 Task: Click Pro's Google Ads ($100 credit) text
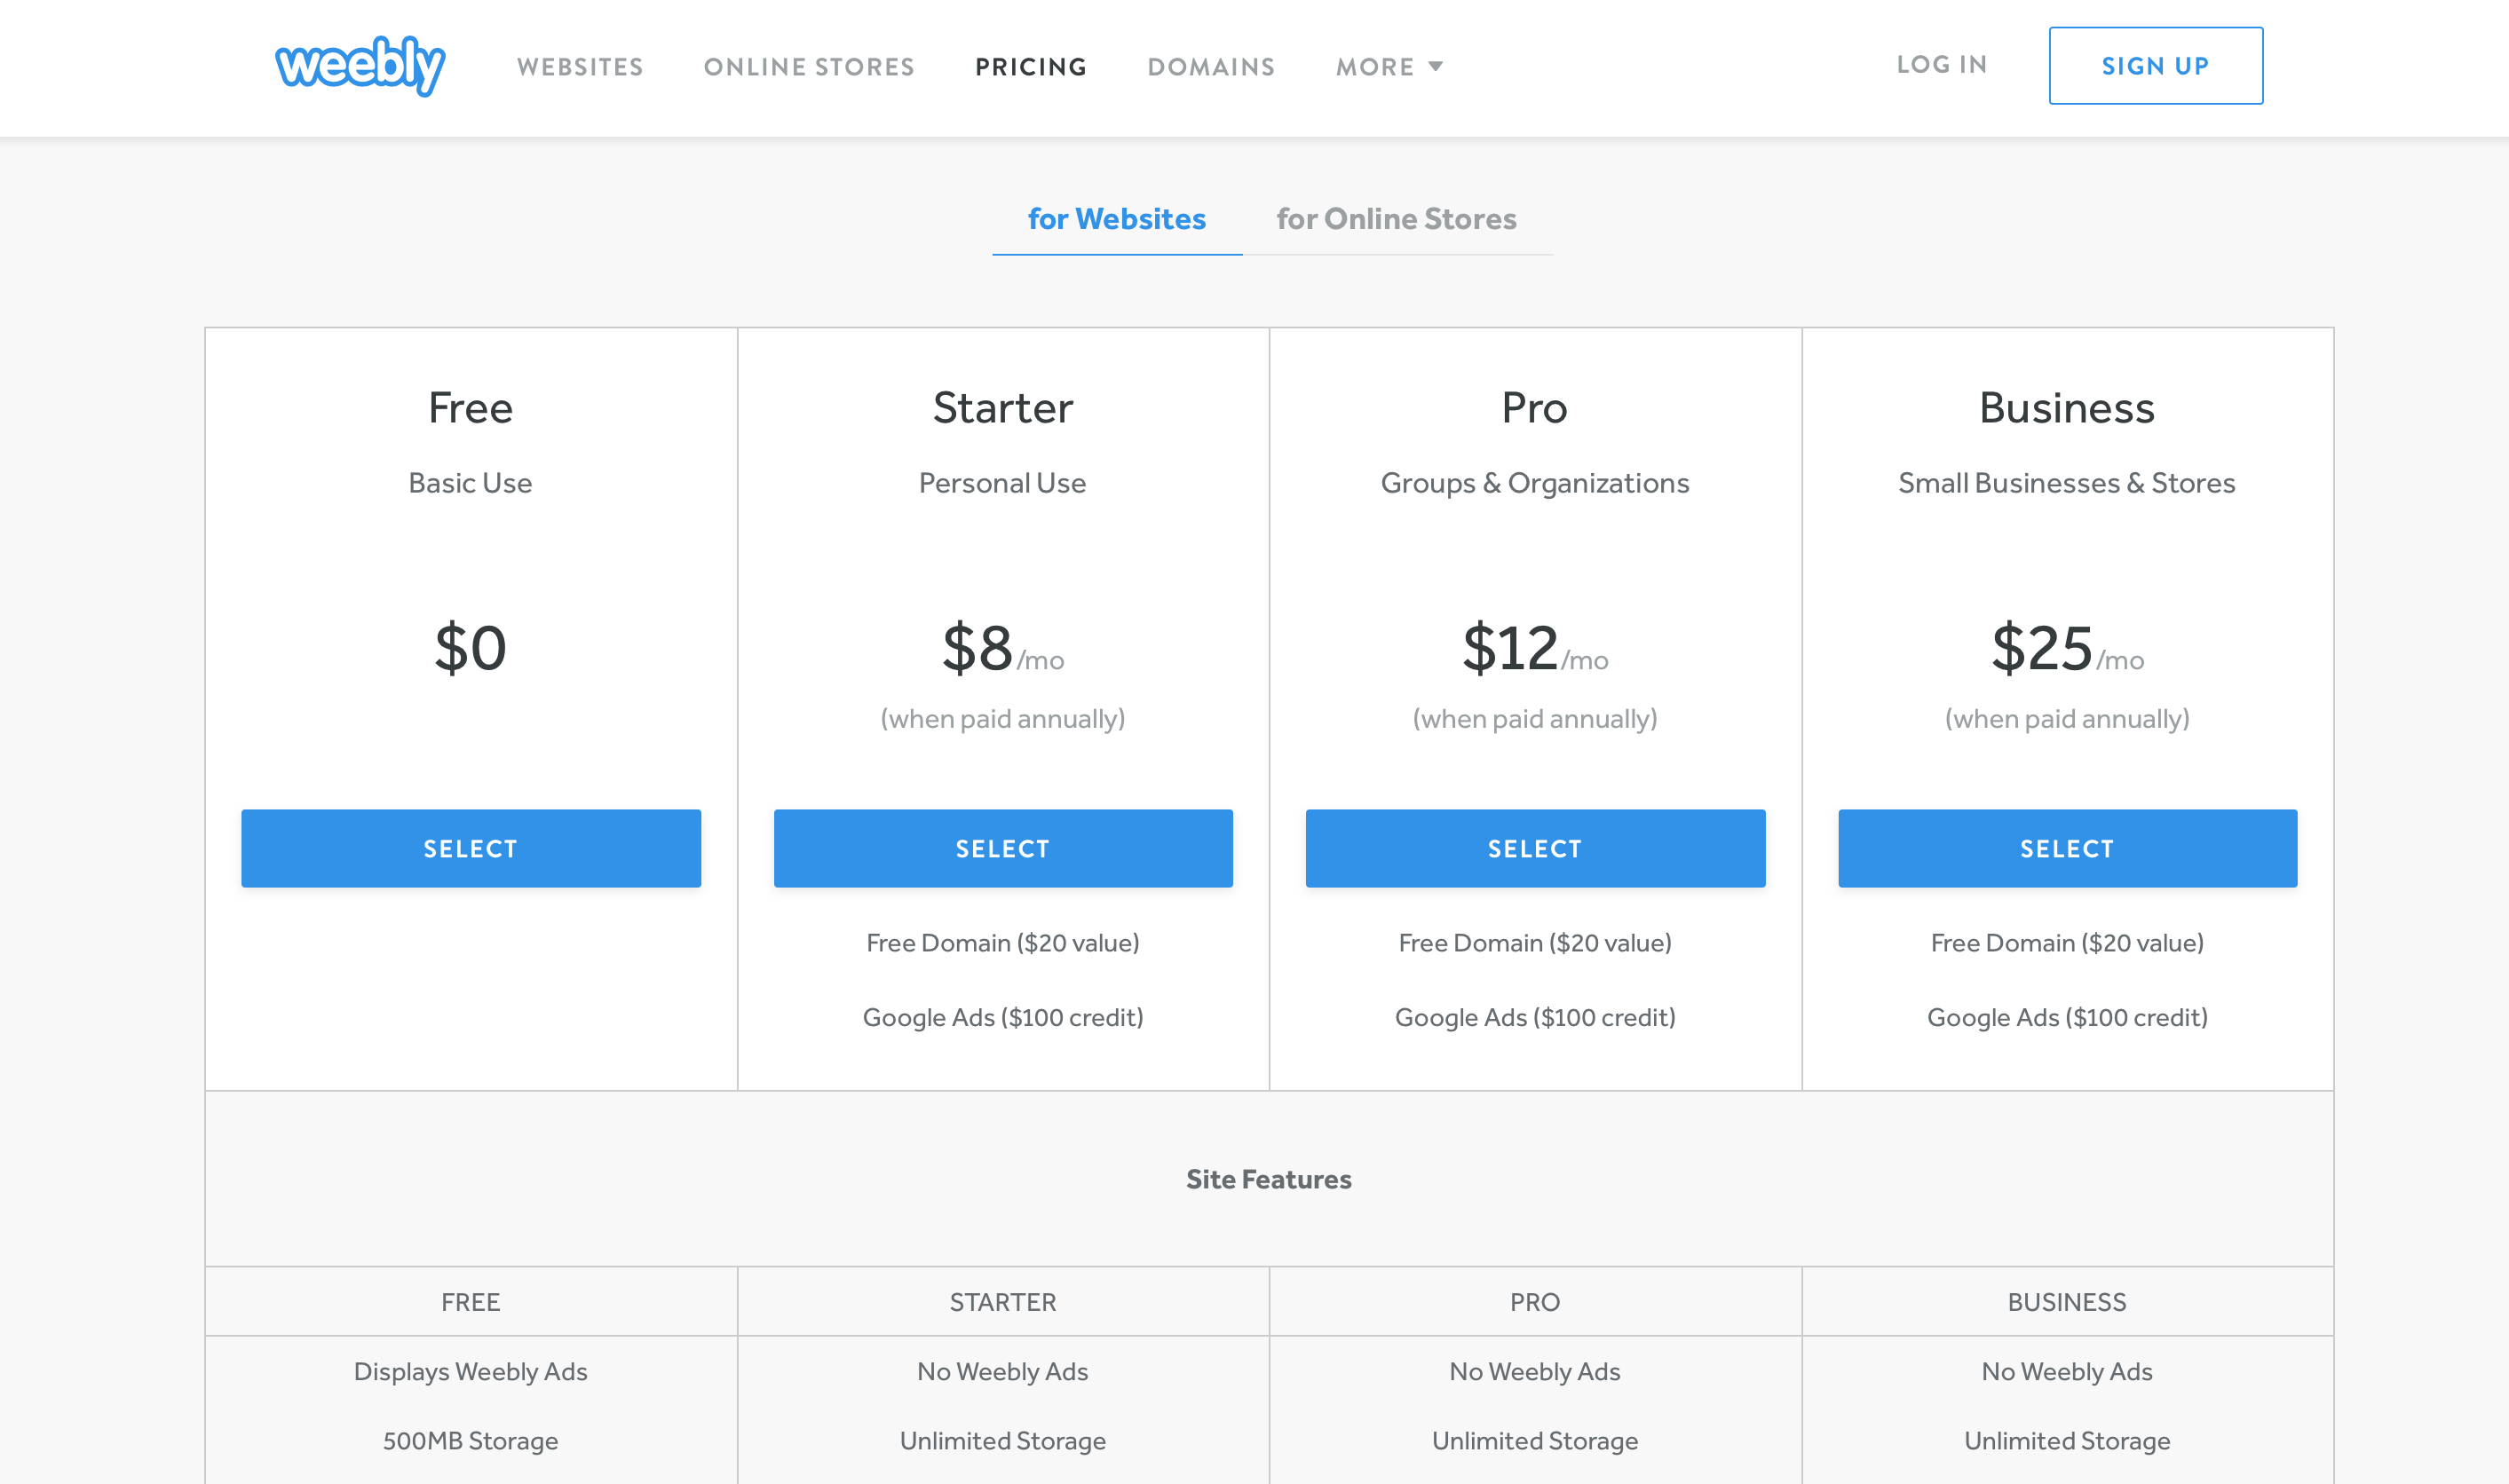click(1535, 1018)
